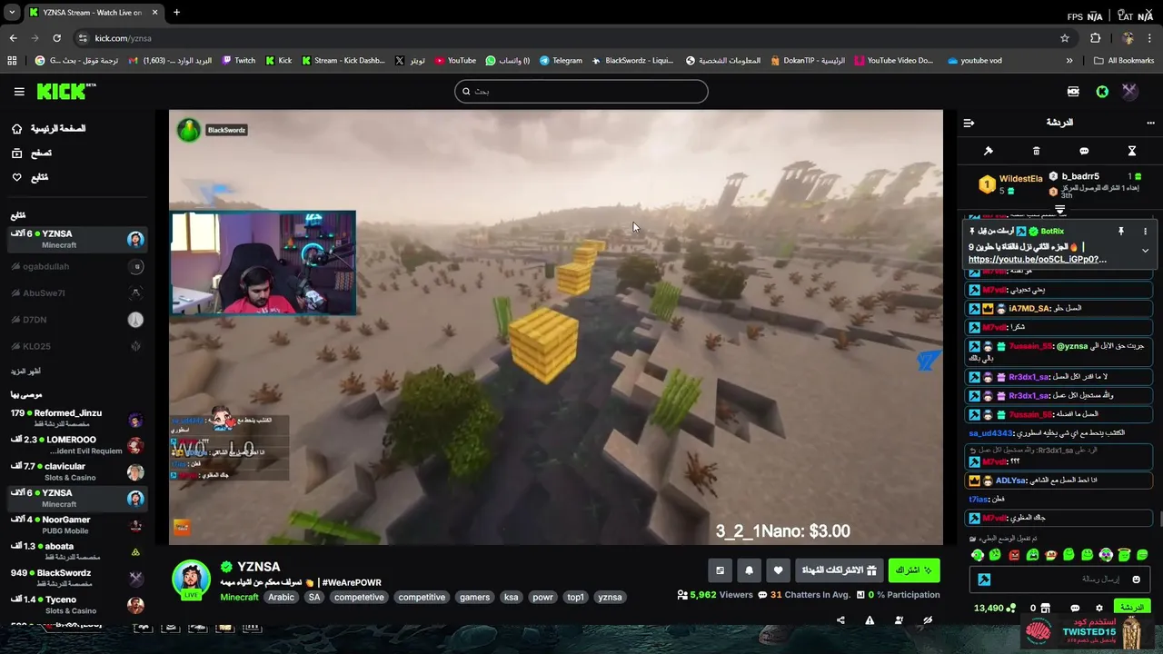This screenshot has width=1163, height=654.
Task: Click the share icon below viewer stats
Action: [x=840, y=620]
